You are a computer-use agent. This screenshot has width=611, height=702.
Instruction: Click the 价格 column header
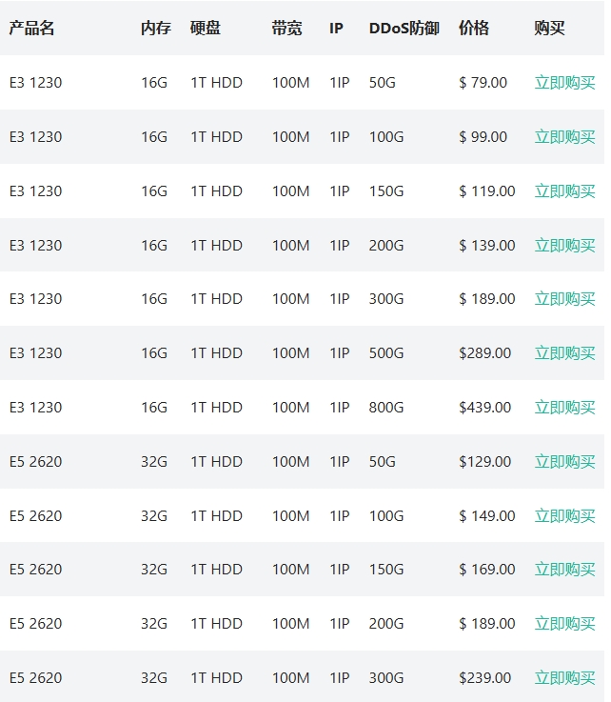tap(473, 29)
